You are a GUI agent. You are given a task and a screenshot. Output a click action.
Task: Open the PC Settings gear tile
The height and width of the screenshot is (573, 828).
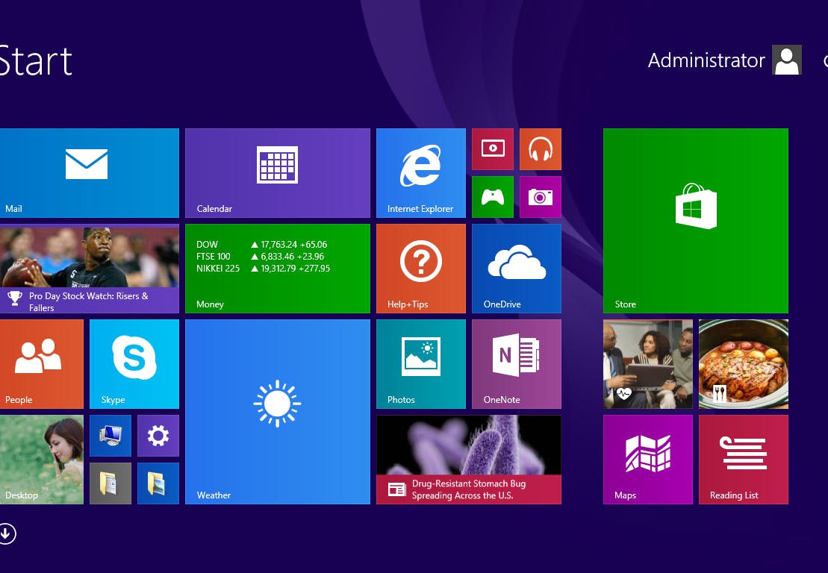point(158,436)
